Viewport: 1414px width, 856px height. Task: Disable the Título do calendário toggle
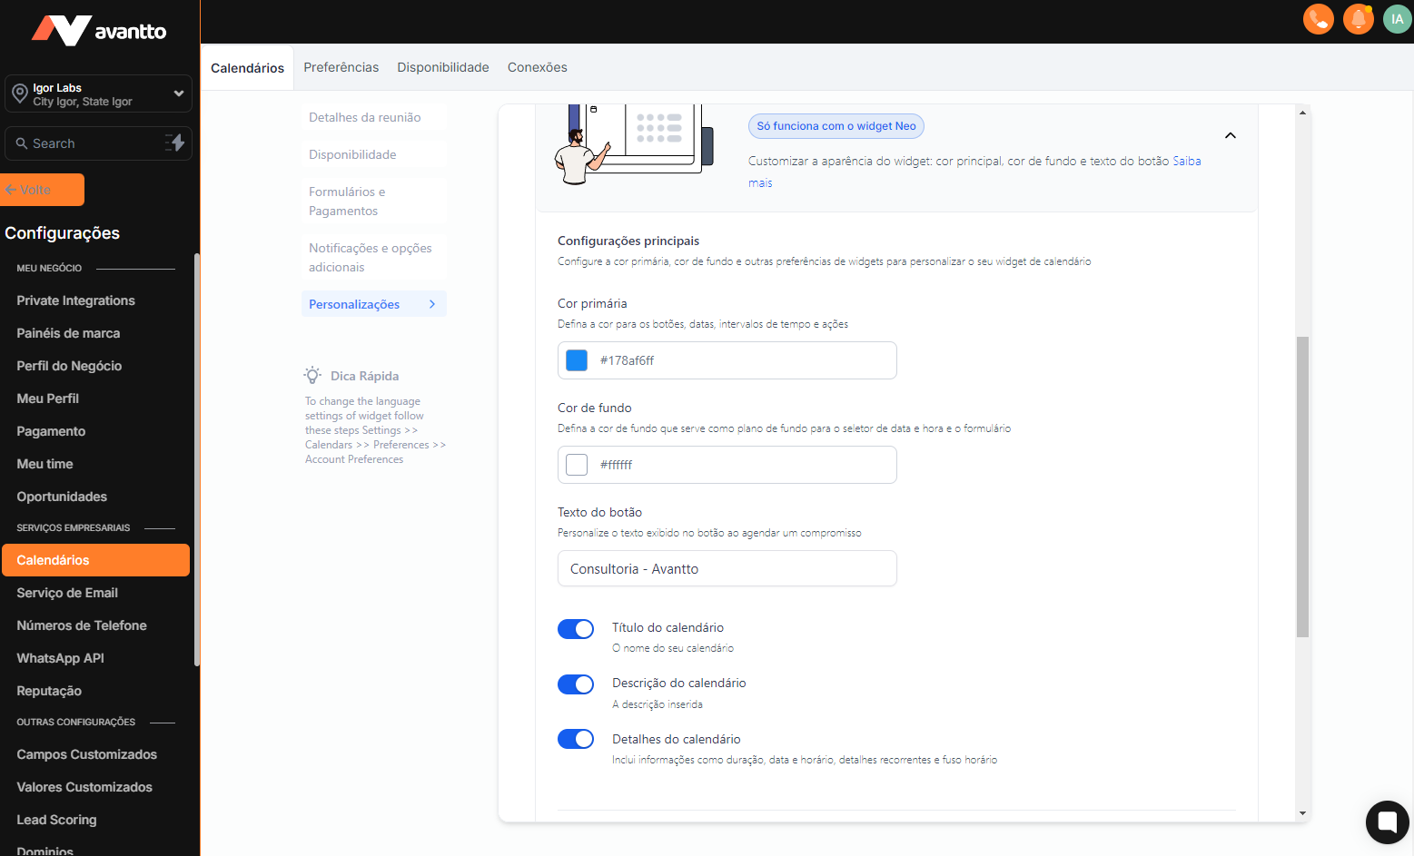576,629
